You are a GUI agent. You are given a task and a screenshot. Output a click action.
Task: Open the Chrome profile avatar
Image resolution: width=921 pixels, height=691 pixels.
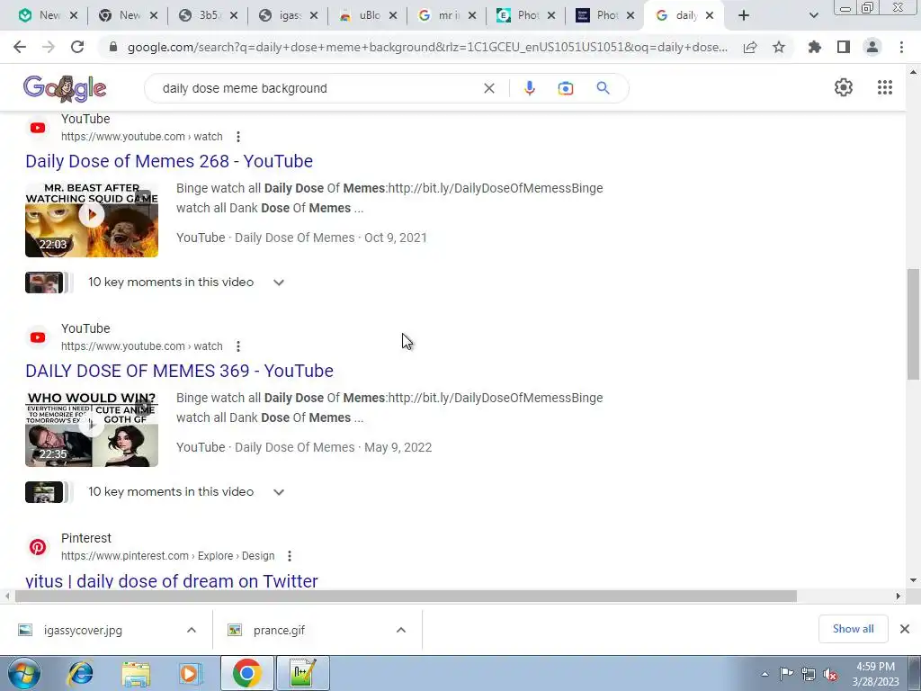(x=872, y=47)
